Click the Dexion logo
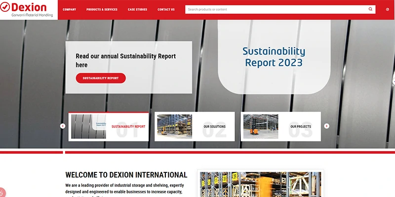 coord(29,9)
